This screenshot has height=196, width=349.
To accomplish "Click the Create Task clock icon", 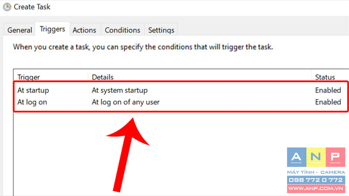I will [7, 7].
